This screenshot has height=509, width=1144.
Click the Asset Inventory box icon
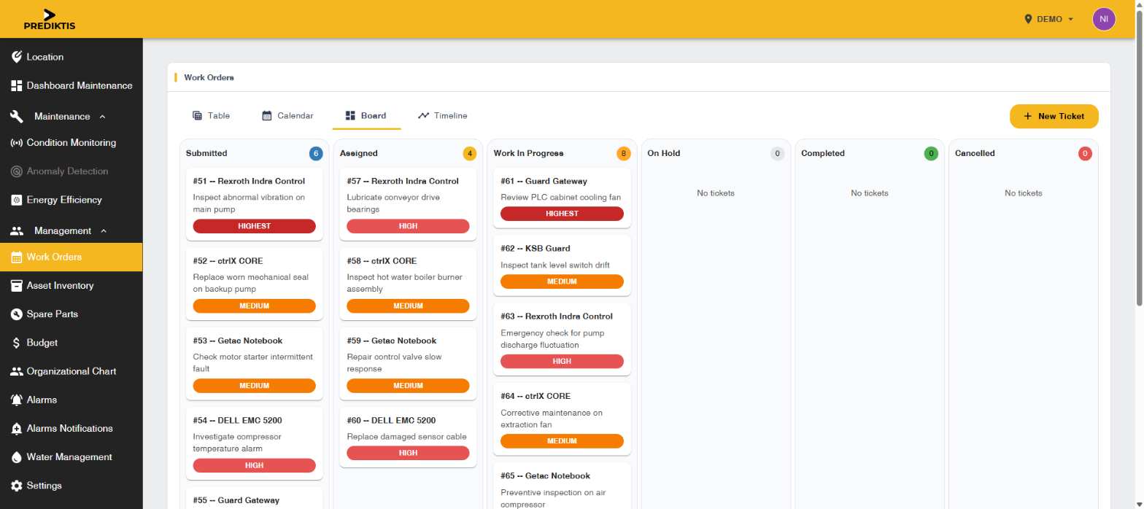click(x=17, y=286)
